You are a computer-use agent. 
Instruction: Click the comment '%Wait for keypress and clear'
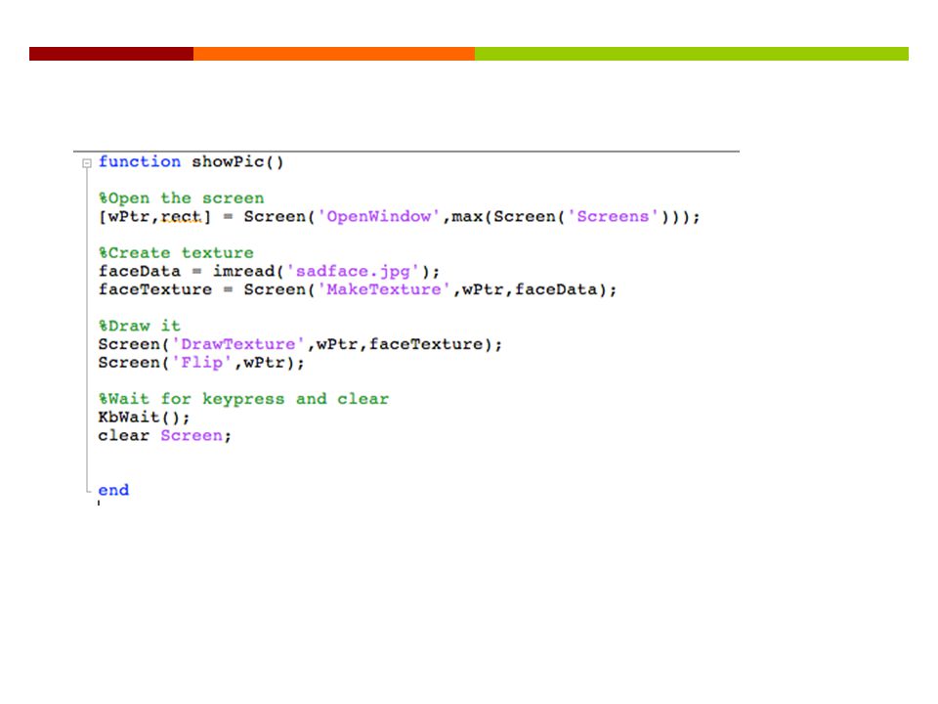[243, 399]
